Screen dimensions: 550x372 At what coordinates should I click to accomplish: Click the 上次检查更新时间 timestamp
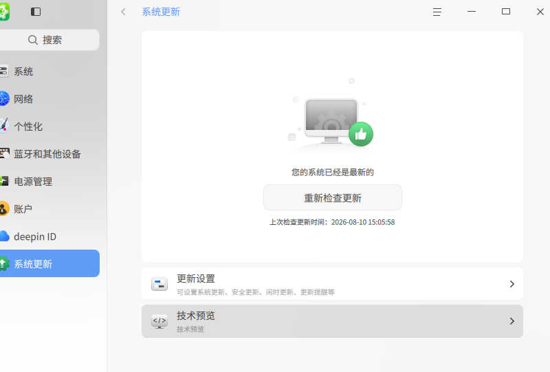pos(332,222)
